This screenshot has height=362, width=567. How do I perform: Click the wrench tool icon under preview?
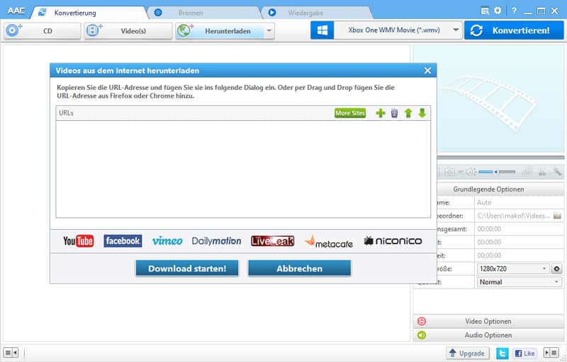[557, 172]
